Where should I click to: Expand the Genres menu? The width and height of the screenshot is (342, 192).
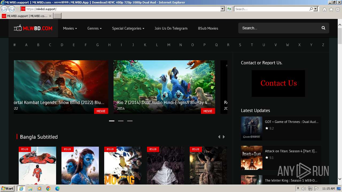(x=94, y=28)
